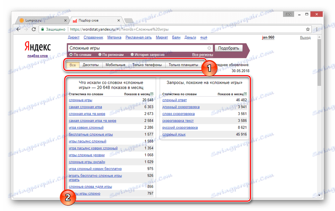Select the По словам radio button
335x211 pixels.
click(x=71, y=55)
